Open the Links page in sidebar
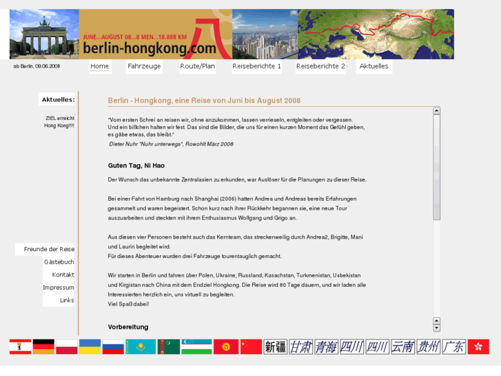 pyautogui.click(x=67, y=300)
